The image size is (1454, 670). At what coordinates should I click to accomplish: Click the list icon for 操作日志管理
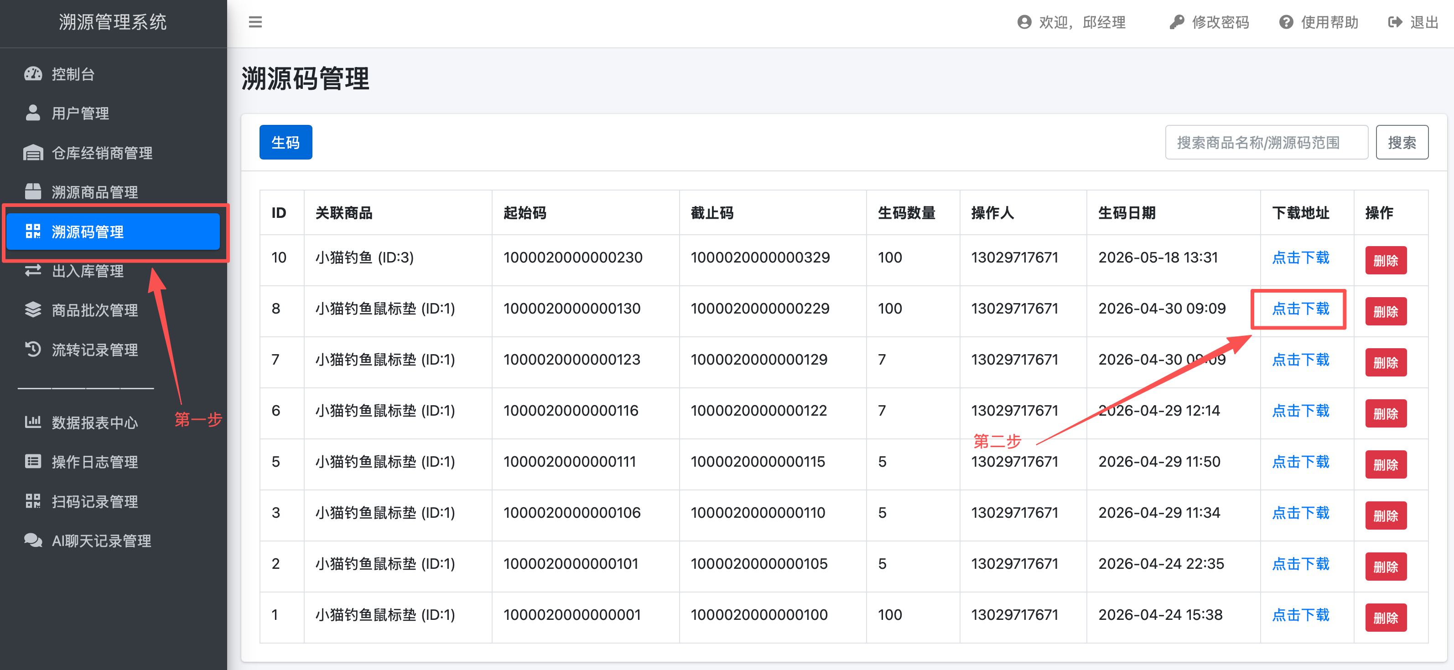pyautogui.click(x=33, y=461)
